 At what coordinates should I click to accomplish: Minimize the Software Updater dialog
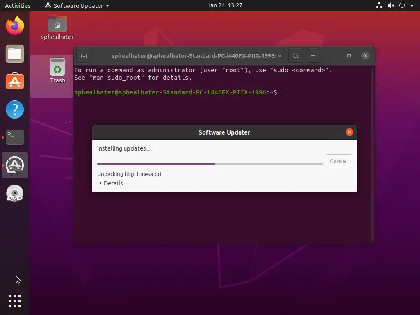pyautogui.click(x=336, y=132)
